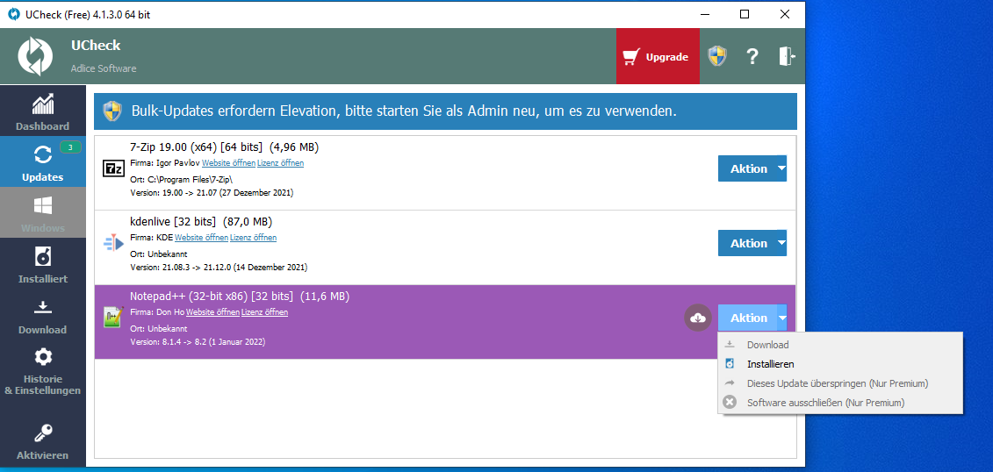Viewport: 993px width, 472px height.
Task: Open Website öffnen link for 7-Zip
Action: 228,163
